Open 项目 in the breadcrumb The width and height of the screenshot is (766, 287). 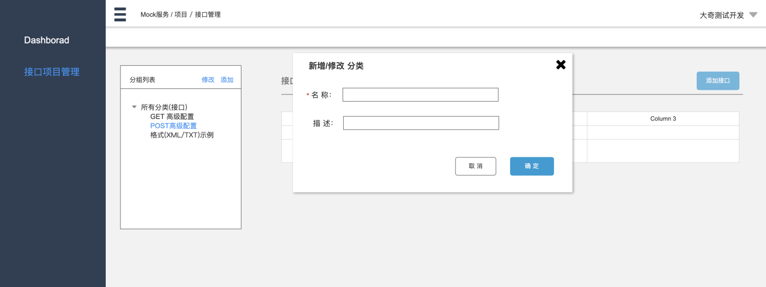[181, 14]
